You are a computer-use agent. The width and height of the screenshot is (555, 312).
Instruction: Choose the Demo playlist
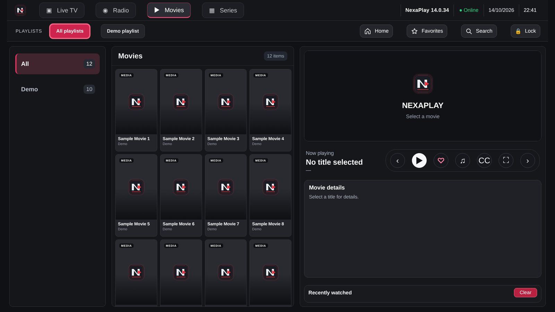click(x=123, y=31)
